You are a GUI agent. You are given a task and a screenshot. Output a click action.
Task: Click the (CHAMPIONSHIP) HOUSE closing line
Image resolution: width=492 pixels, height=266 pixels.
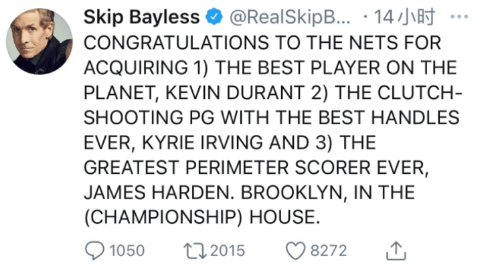tap(202, 217)
